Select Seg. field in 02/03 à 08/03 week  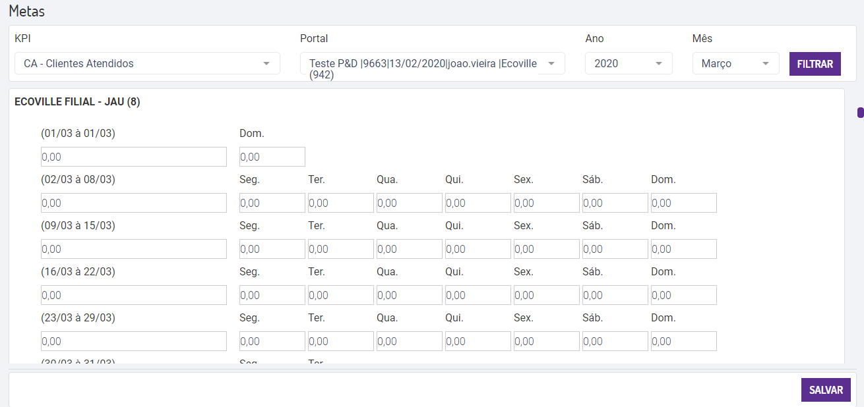pyautogui.click(x=272, y=203)
